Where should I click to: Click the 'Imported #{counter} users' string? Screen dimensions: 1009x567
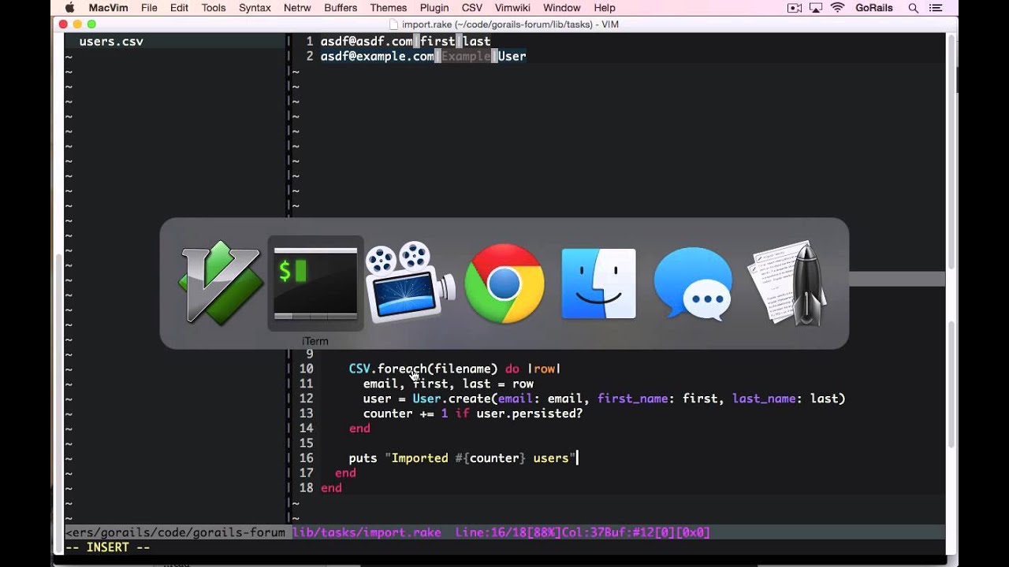point(480,458)
